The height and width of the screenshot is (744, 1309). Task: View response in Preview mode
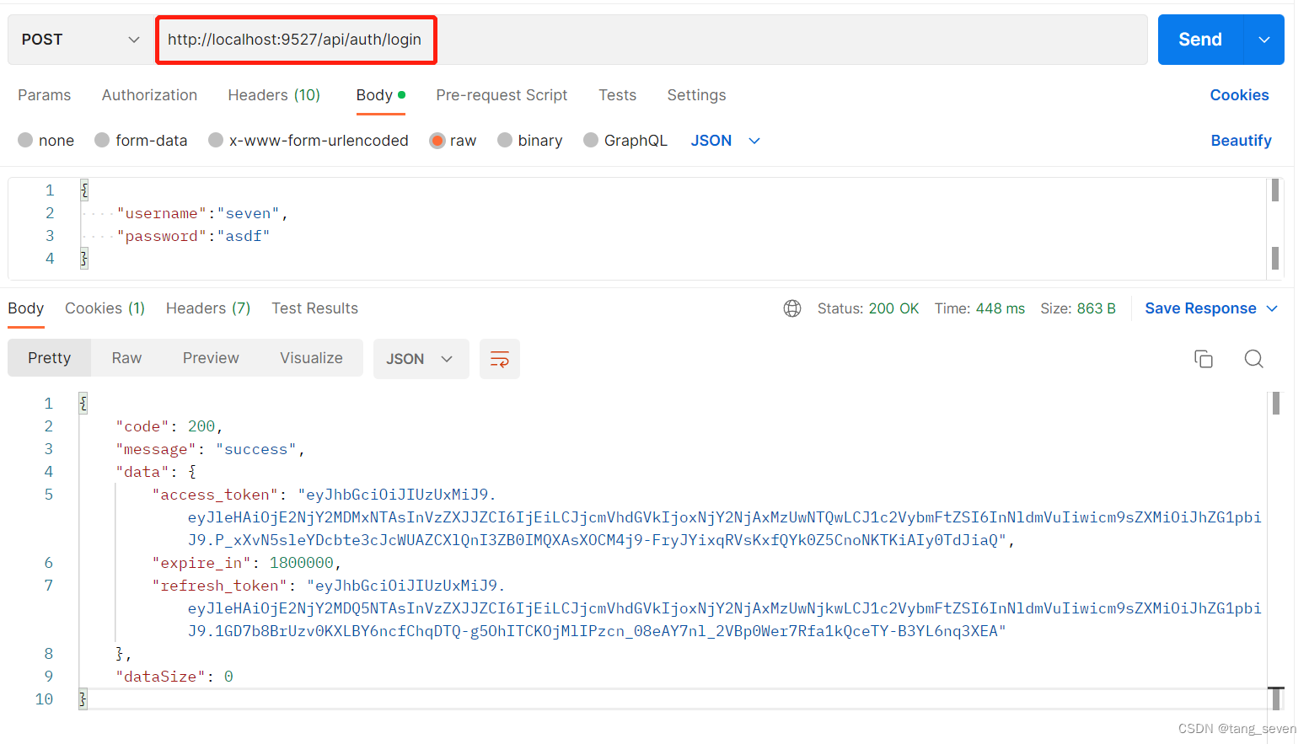click(x=211, y=357)
